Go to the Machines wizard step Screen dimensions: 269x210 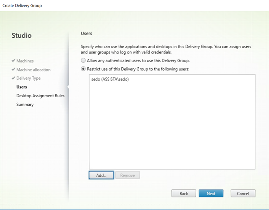(x=25, y=61)
